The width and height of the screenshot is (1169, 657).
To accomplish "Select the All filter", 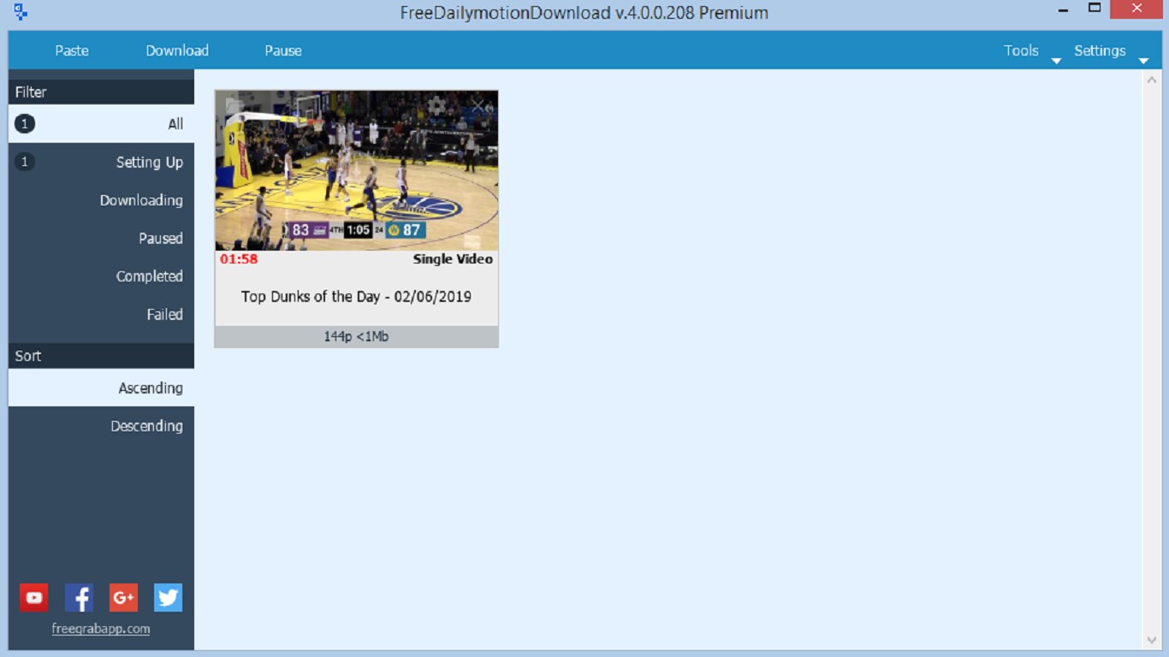I will [x=101, y=124].
